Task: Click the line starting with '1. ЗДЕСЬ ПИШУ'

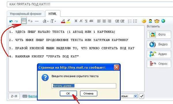Action: [x=62, y=32]
